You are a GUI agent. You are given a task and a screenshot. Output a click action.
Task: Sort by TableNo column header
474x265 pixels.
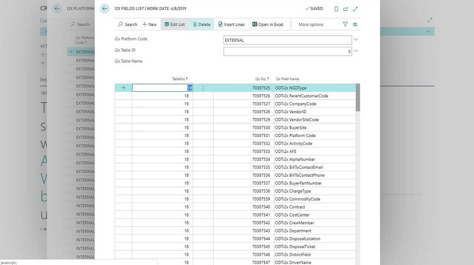coord(180,79)
